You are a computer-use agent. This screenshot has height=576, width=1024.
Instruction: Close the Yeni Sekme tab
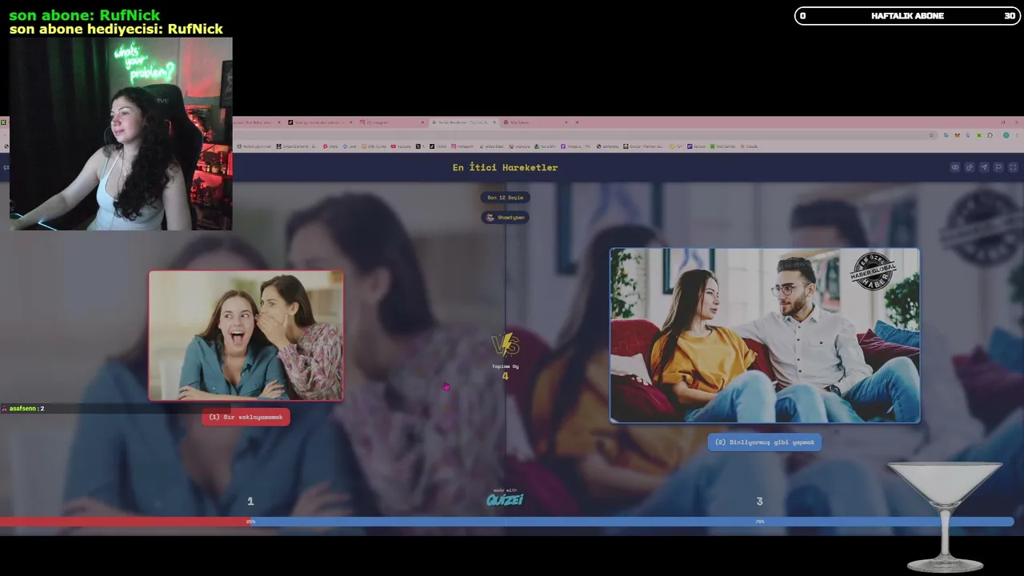pos(566,122)
